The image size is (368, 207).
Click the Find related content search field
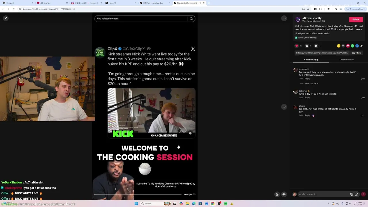point(141,19)
